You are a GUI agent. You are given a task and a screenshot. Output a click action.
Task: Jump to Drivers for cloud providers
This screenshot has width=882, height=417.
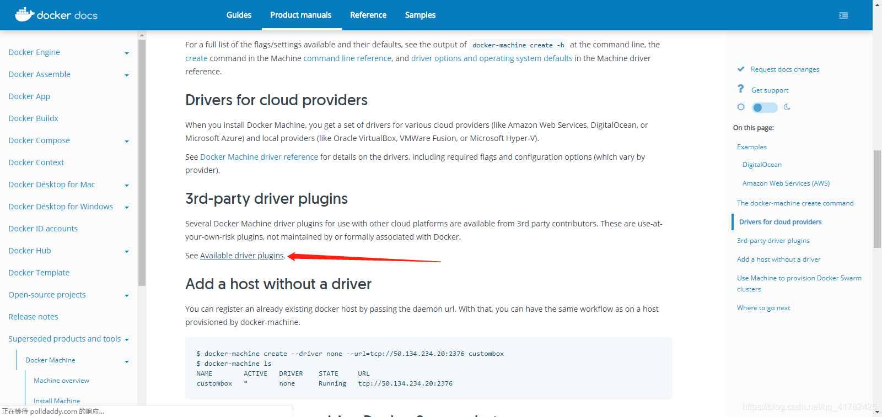point(780,222)
